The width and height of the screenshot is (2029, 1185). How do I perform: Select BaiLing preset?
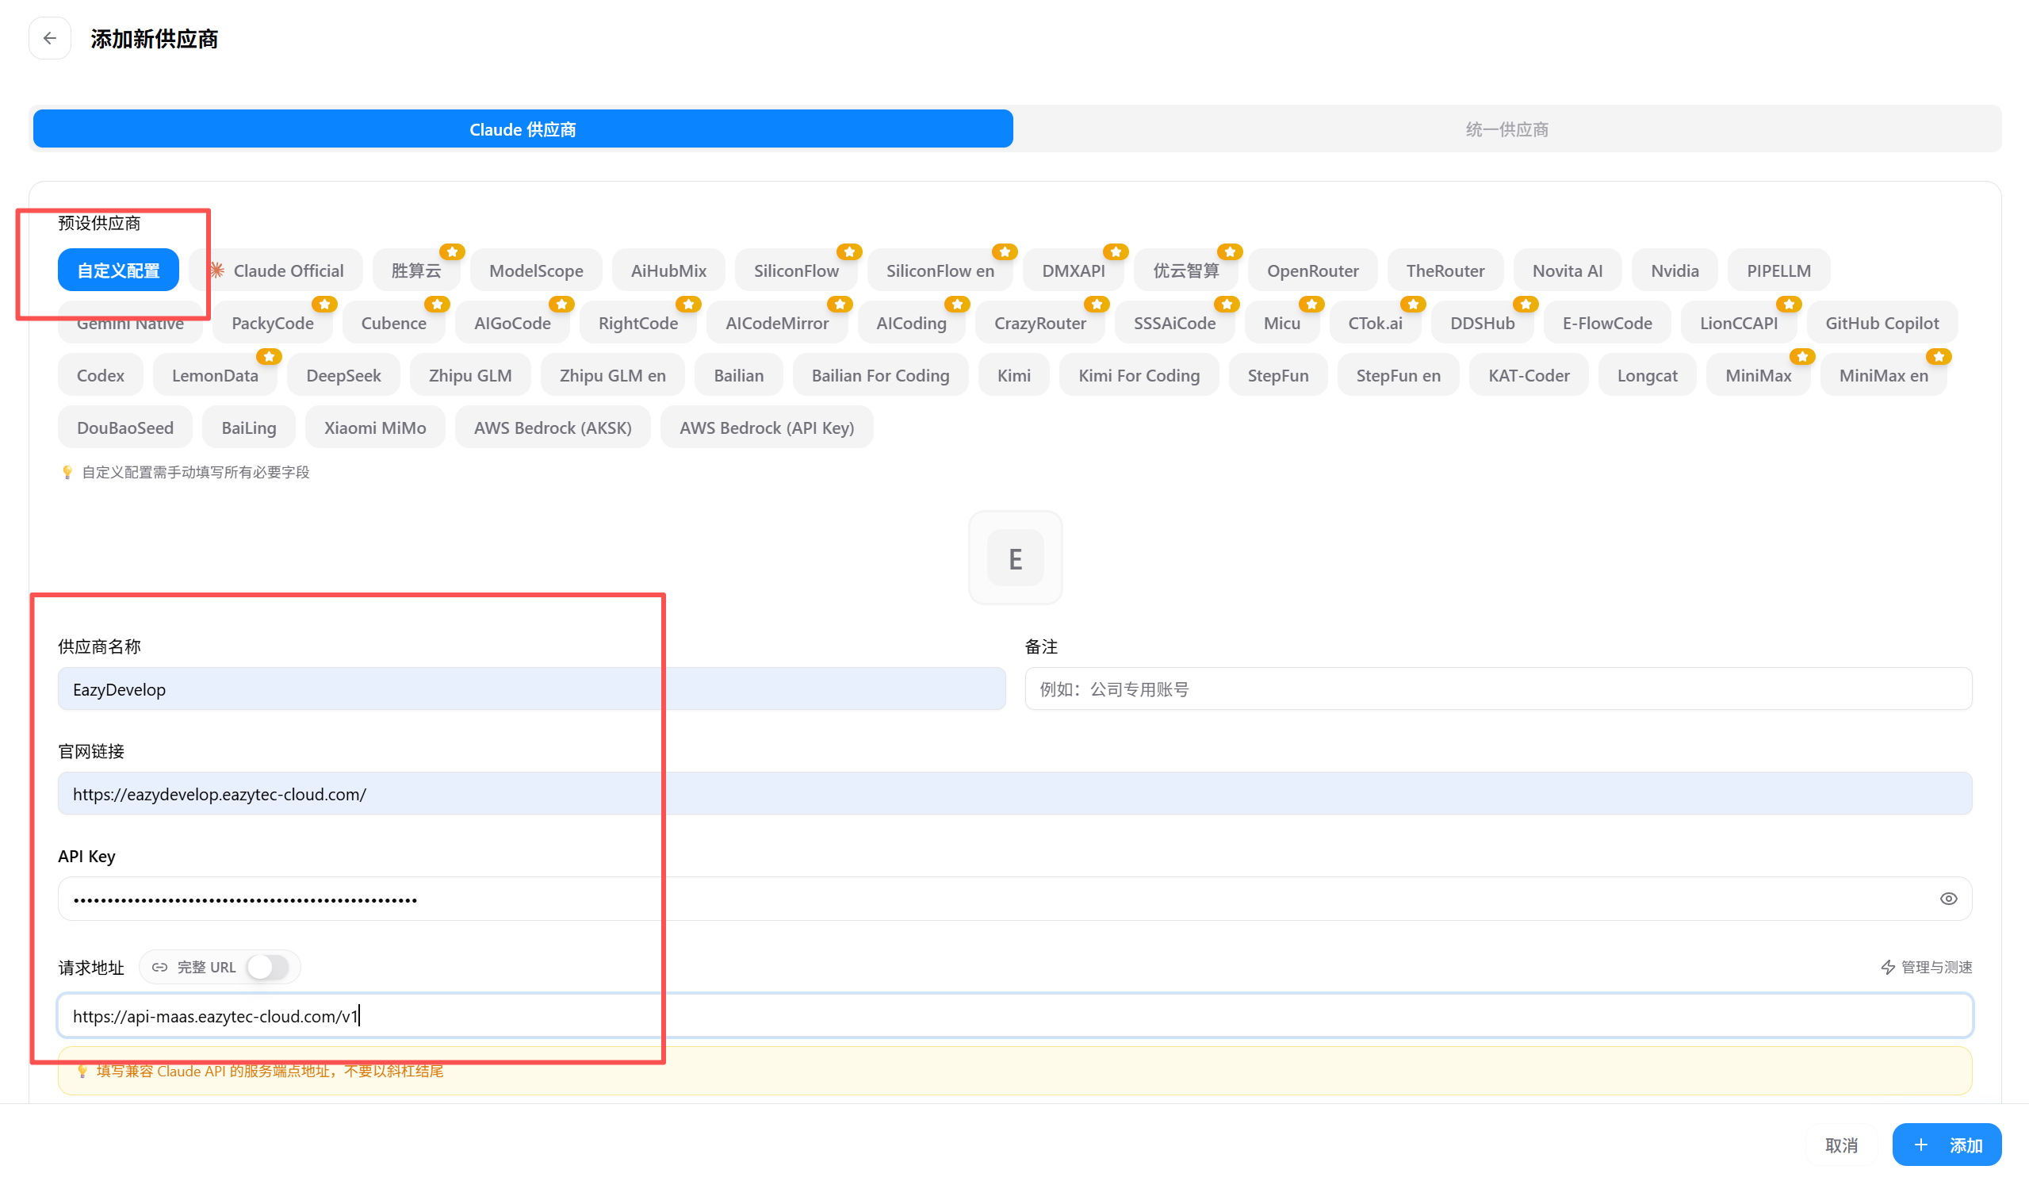pyautogui.click(x=249, y=427)
